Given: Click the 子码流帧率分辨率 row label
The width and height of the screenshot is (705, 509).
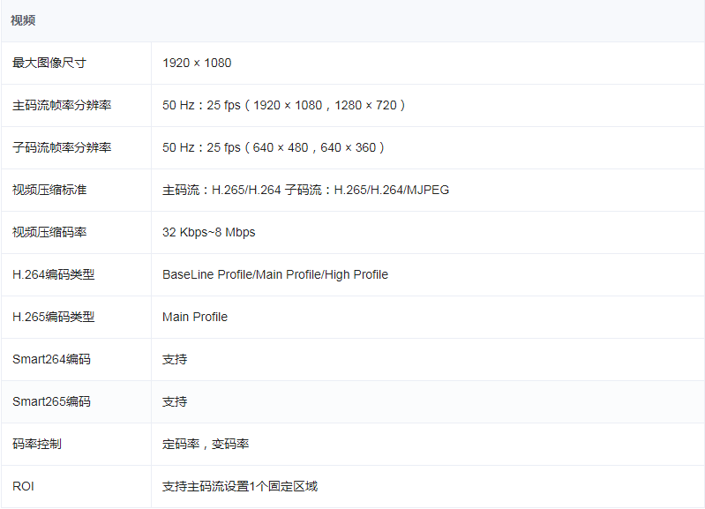Looking at the screenshot, I should (62, 147).
